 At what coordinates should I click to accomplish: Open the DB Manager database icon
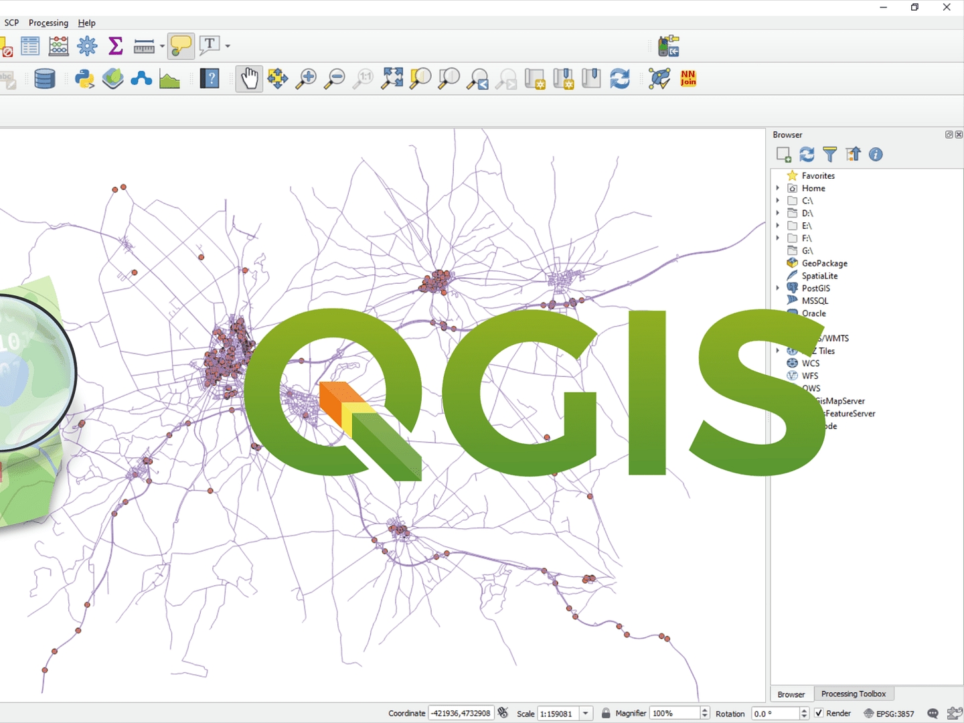45,79
